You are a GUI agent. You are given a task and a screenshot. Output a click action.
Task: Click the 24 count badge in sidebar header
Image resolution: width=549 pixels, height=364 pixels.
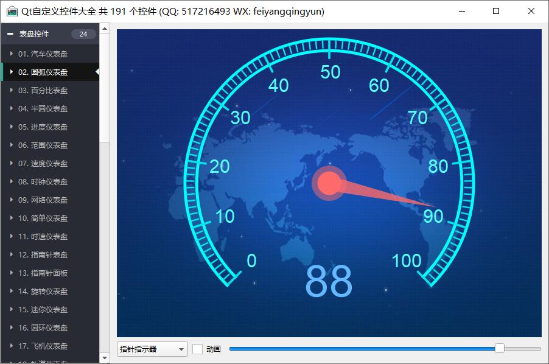[x=83, y=34]
